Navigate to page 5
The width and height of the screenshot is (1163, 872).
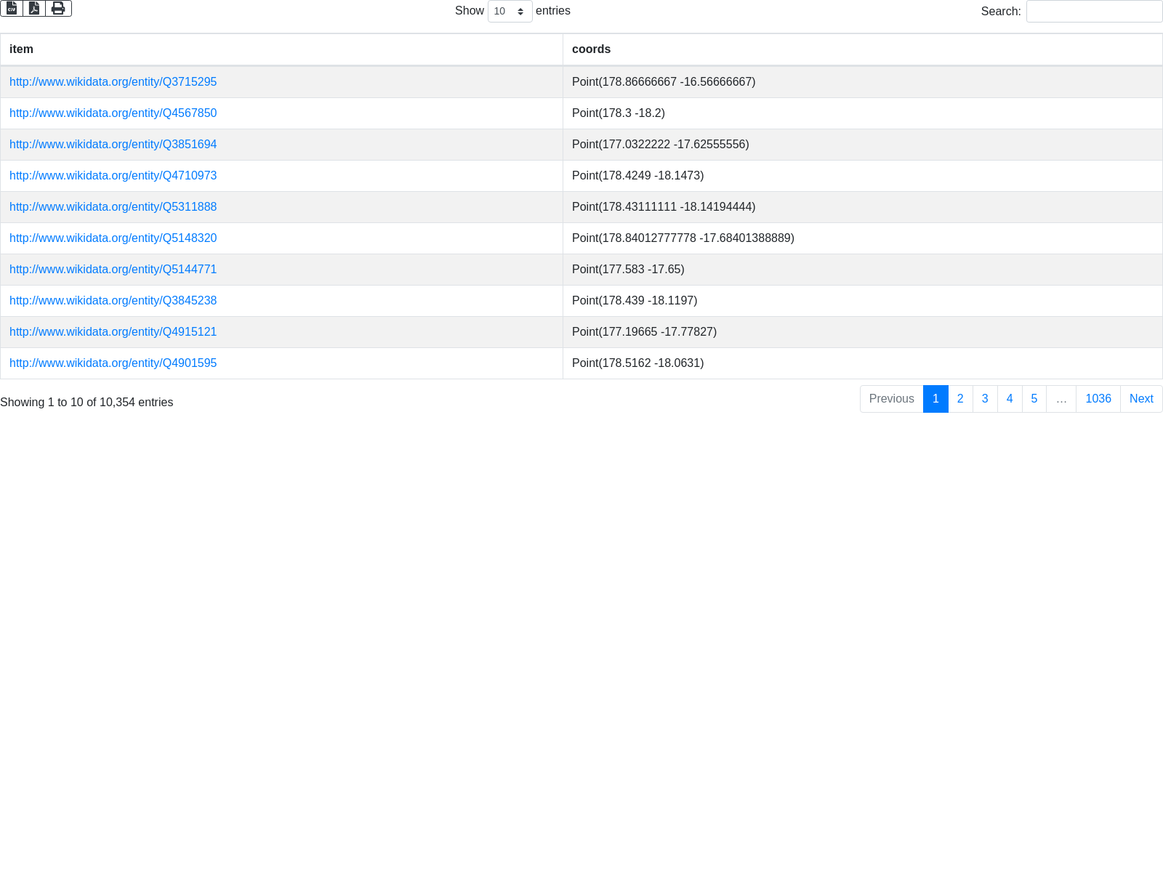pos(1034,399)
